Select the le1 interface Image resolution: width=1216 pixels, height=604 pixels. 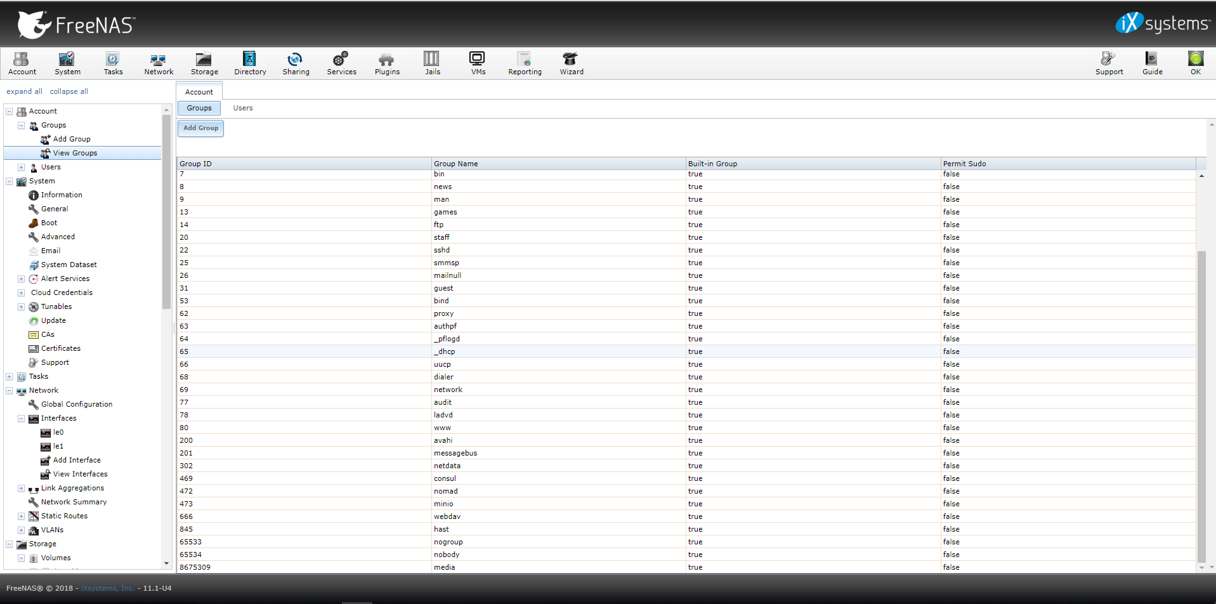(58, 446)
